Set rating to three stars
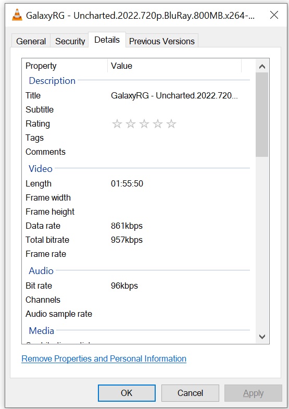Viewport: 289px width, 409px height. pos(144,123)
